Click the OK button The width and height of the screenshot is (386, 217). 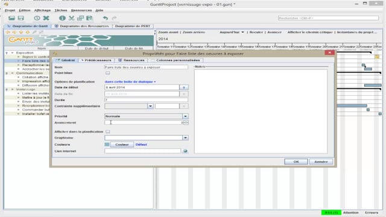[x=296, y=162]
